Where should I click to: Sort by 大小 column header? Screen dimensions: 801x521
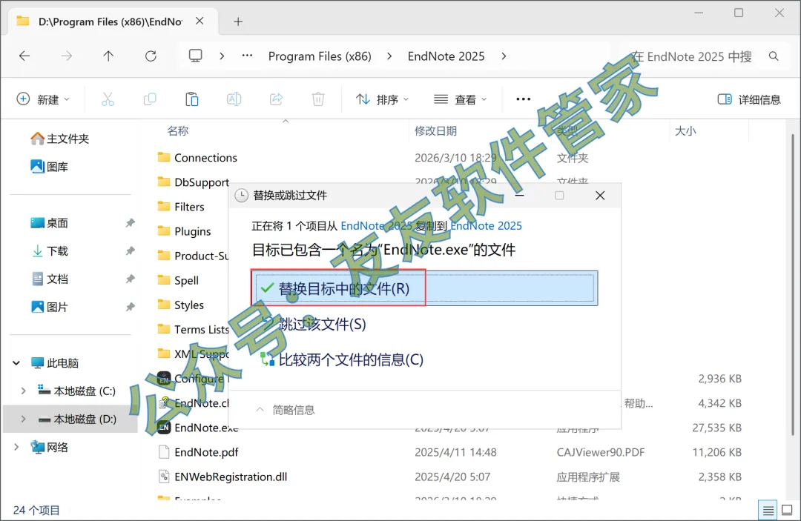pyautogui.click(x=685, y=131)
